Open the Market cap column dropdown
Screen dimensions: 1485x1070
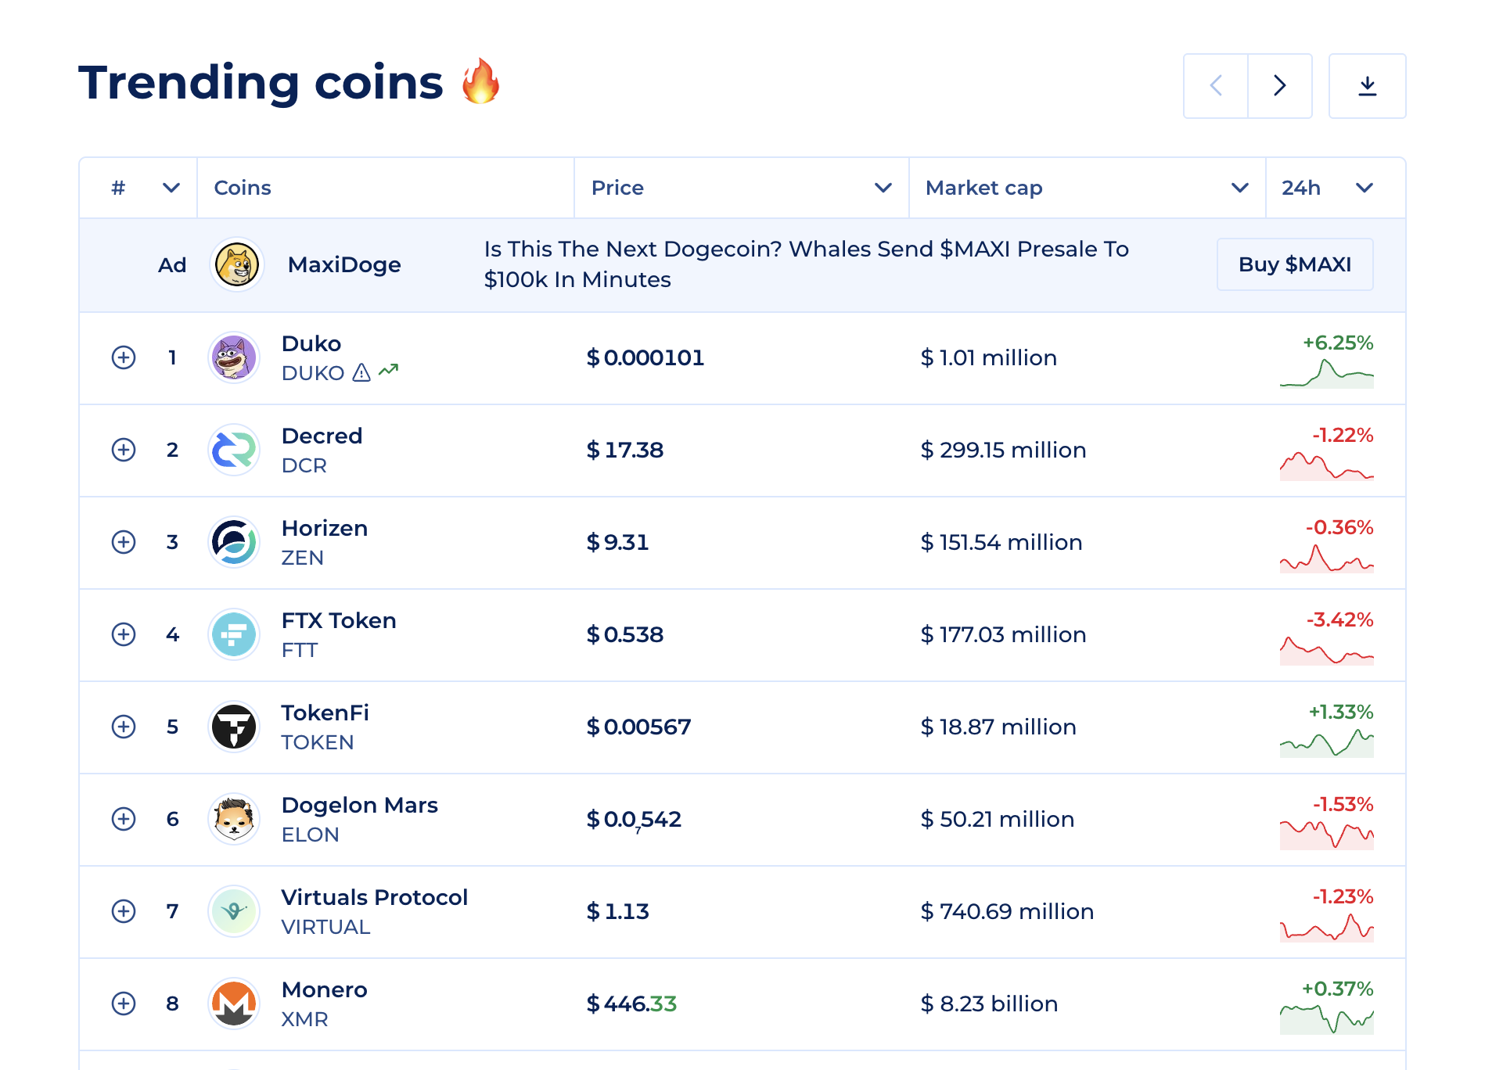(1240, 188)
